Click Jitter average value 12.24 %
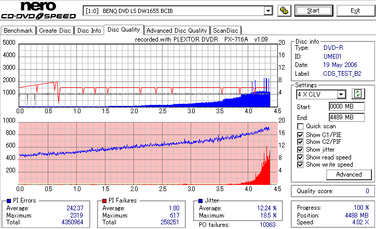 point(267,208)
